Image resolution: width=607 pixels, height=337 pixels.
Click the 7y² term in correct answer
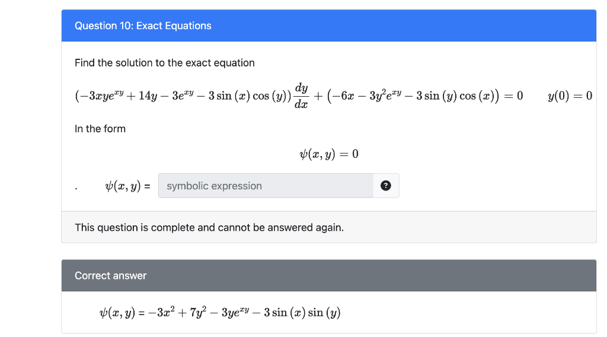pyautogui.click(x=198, y=312)
